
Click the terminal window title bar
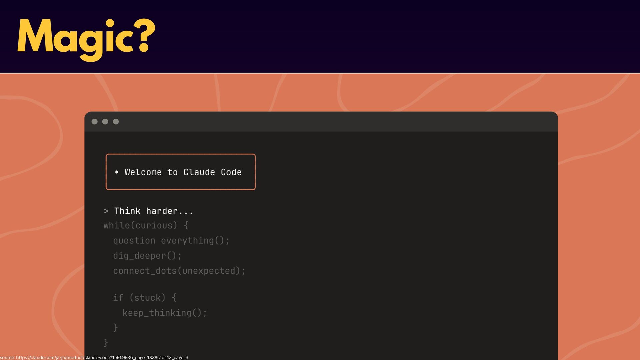(x=321, y=122)
